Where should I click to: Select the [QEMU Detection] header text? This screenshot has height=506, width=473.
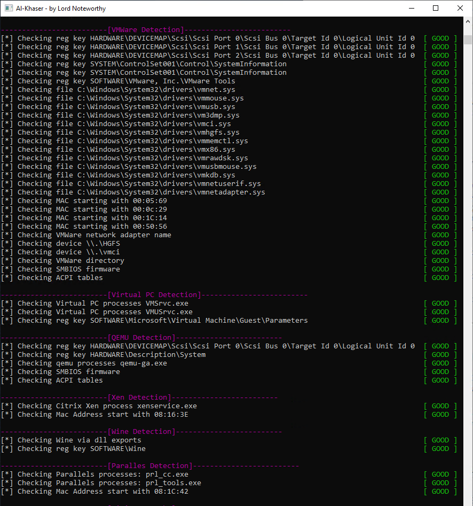[141, 338]
